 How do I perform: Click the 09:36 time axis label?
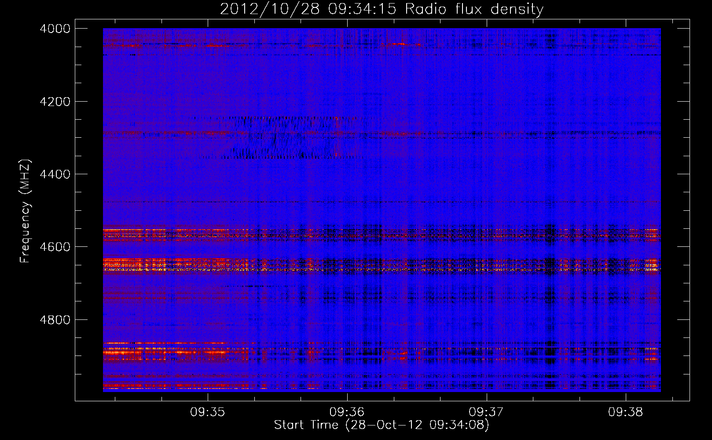tap(347, 412)
